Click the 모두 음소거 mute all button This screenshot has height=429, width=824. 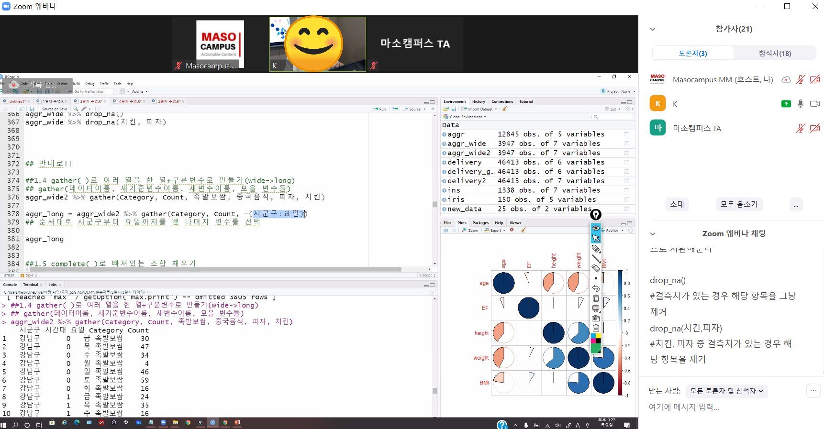tap(739, 204)
